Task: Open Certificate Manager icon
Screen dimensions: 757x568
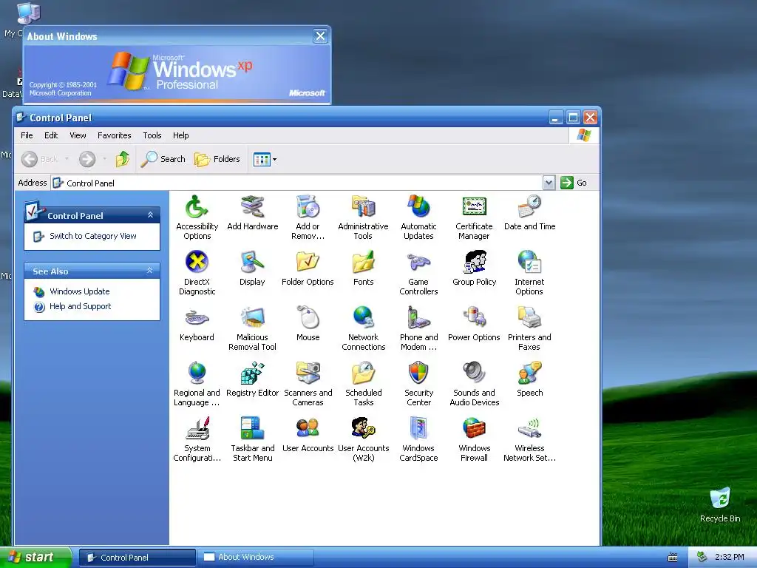Action: point(474,207)
